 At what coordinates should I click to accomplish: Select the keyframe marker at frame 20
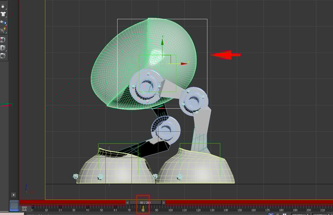(x=60, y=207)
